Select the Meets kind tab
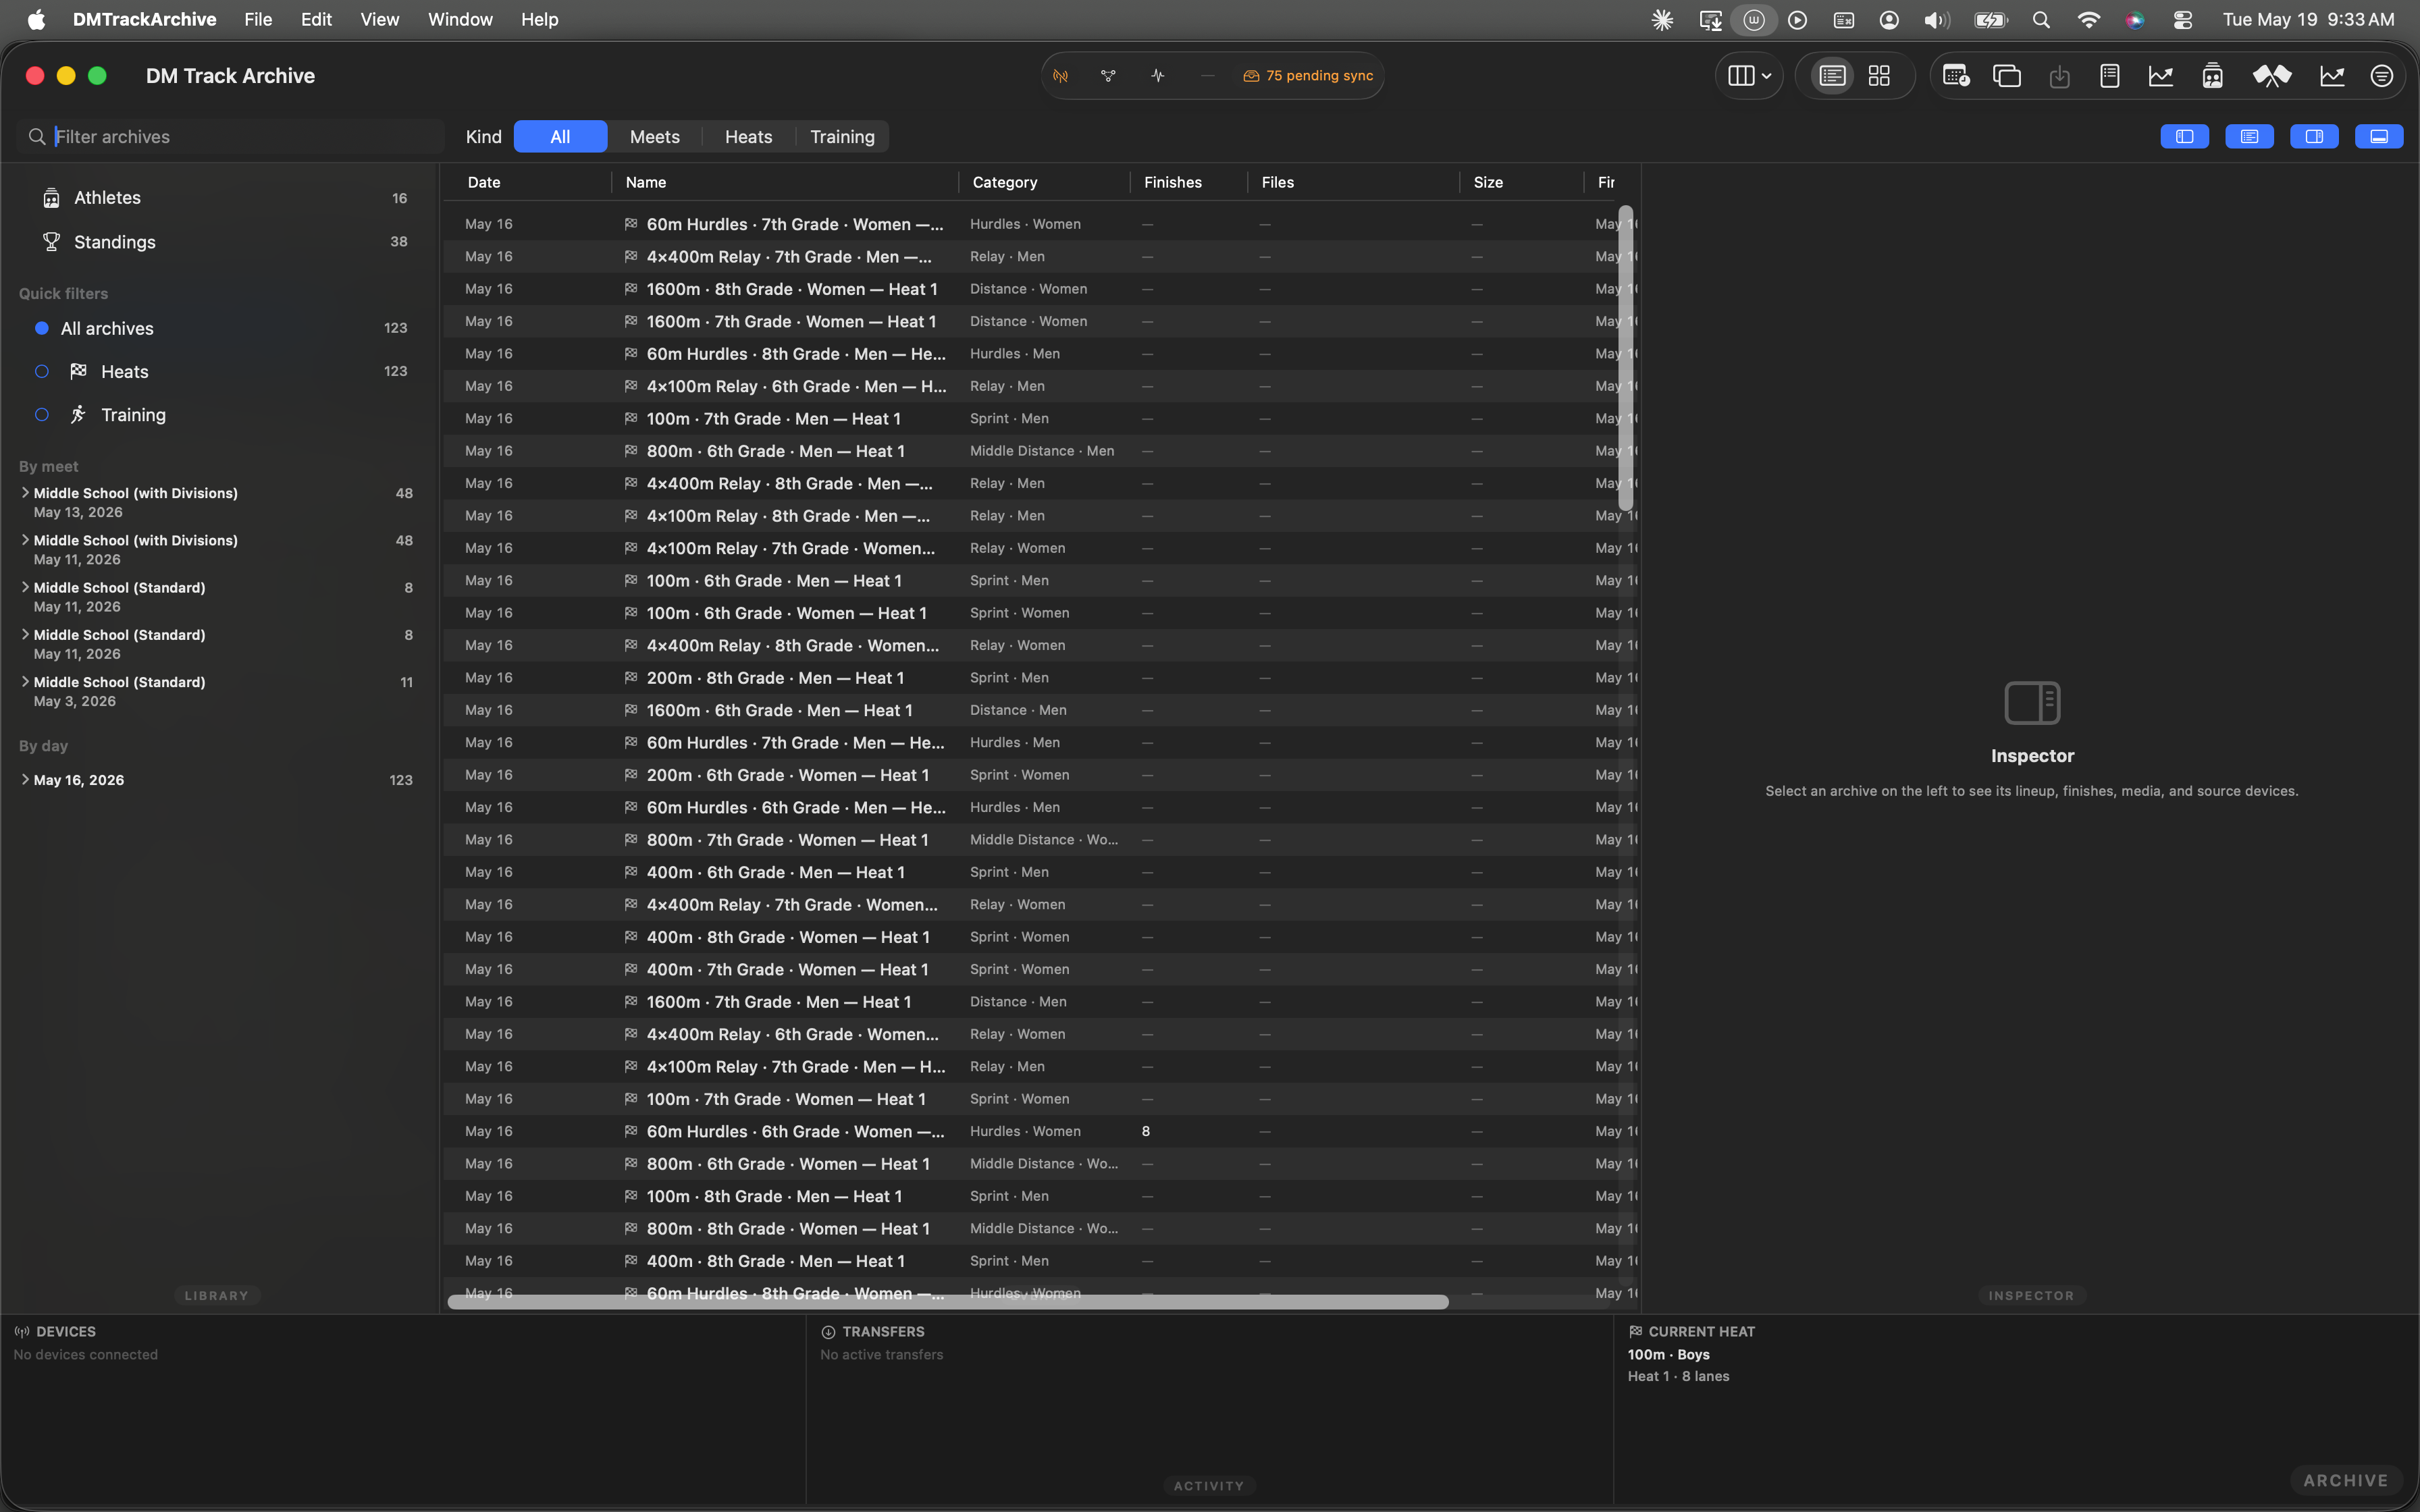Viewport: 2420px width, 1512px height. (x=655, y=137)
